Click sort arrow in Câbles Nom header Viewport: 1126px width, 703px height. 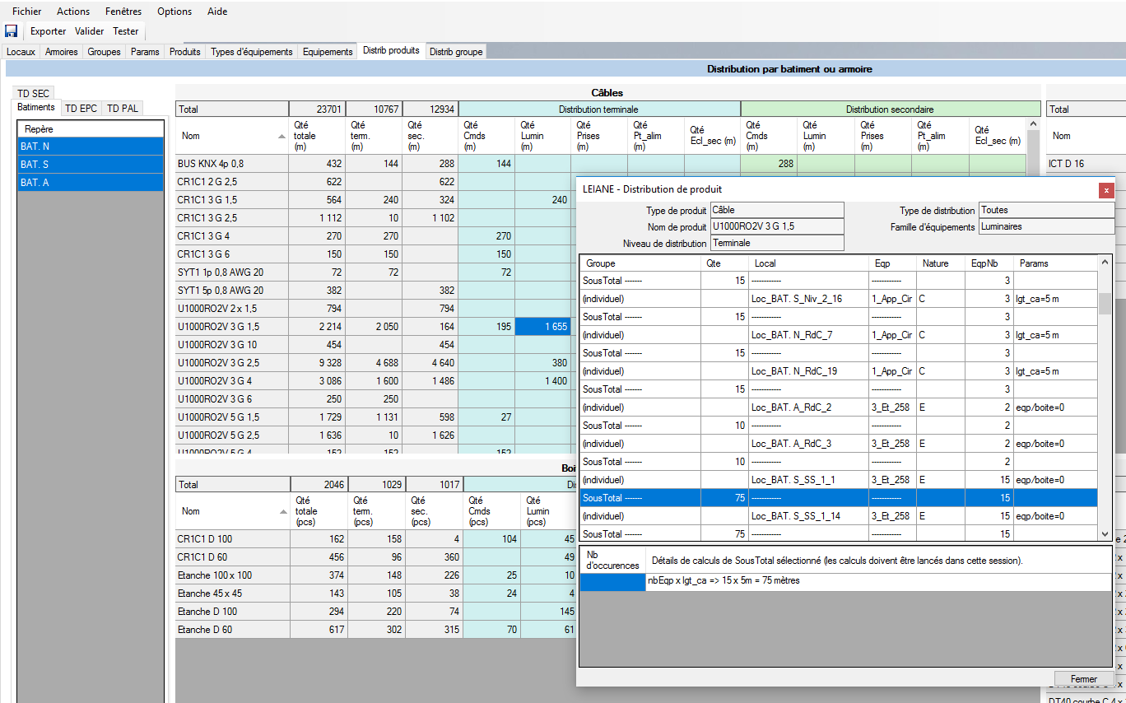[282, 136]
